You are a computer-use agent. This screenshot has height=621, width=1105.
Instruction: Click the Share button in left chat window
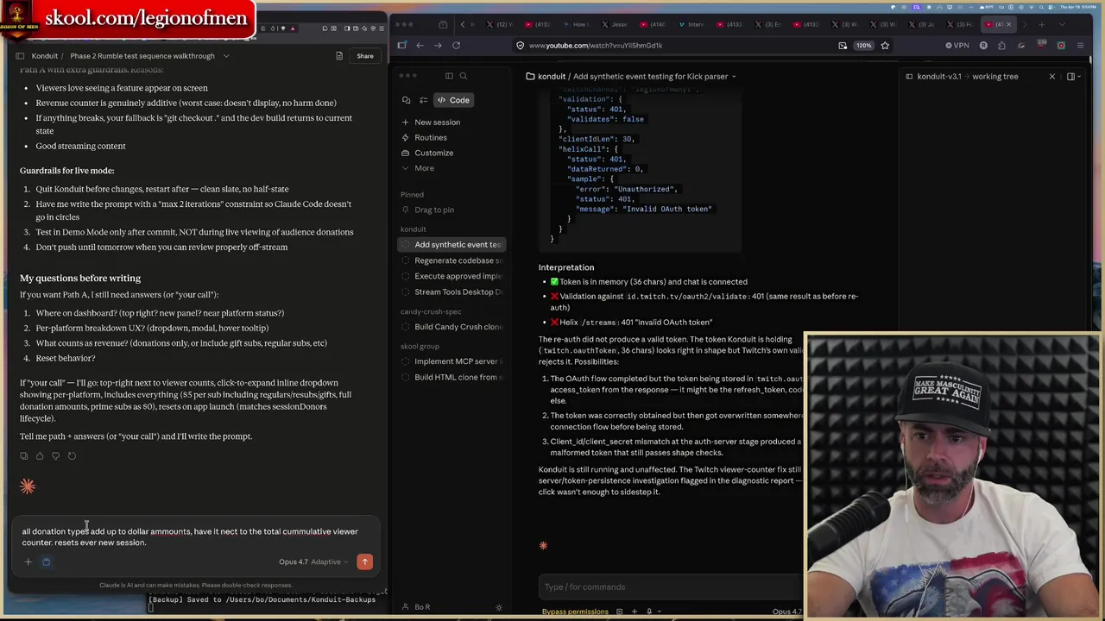tap(365, 56)
